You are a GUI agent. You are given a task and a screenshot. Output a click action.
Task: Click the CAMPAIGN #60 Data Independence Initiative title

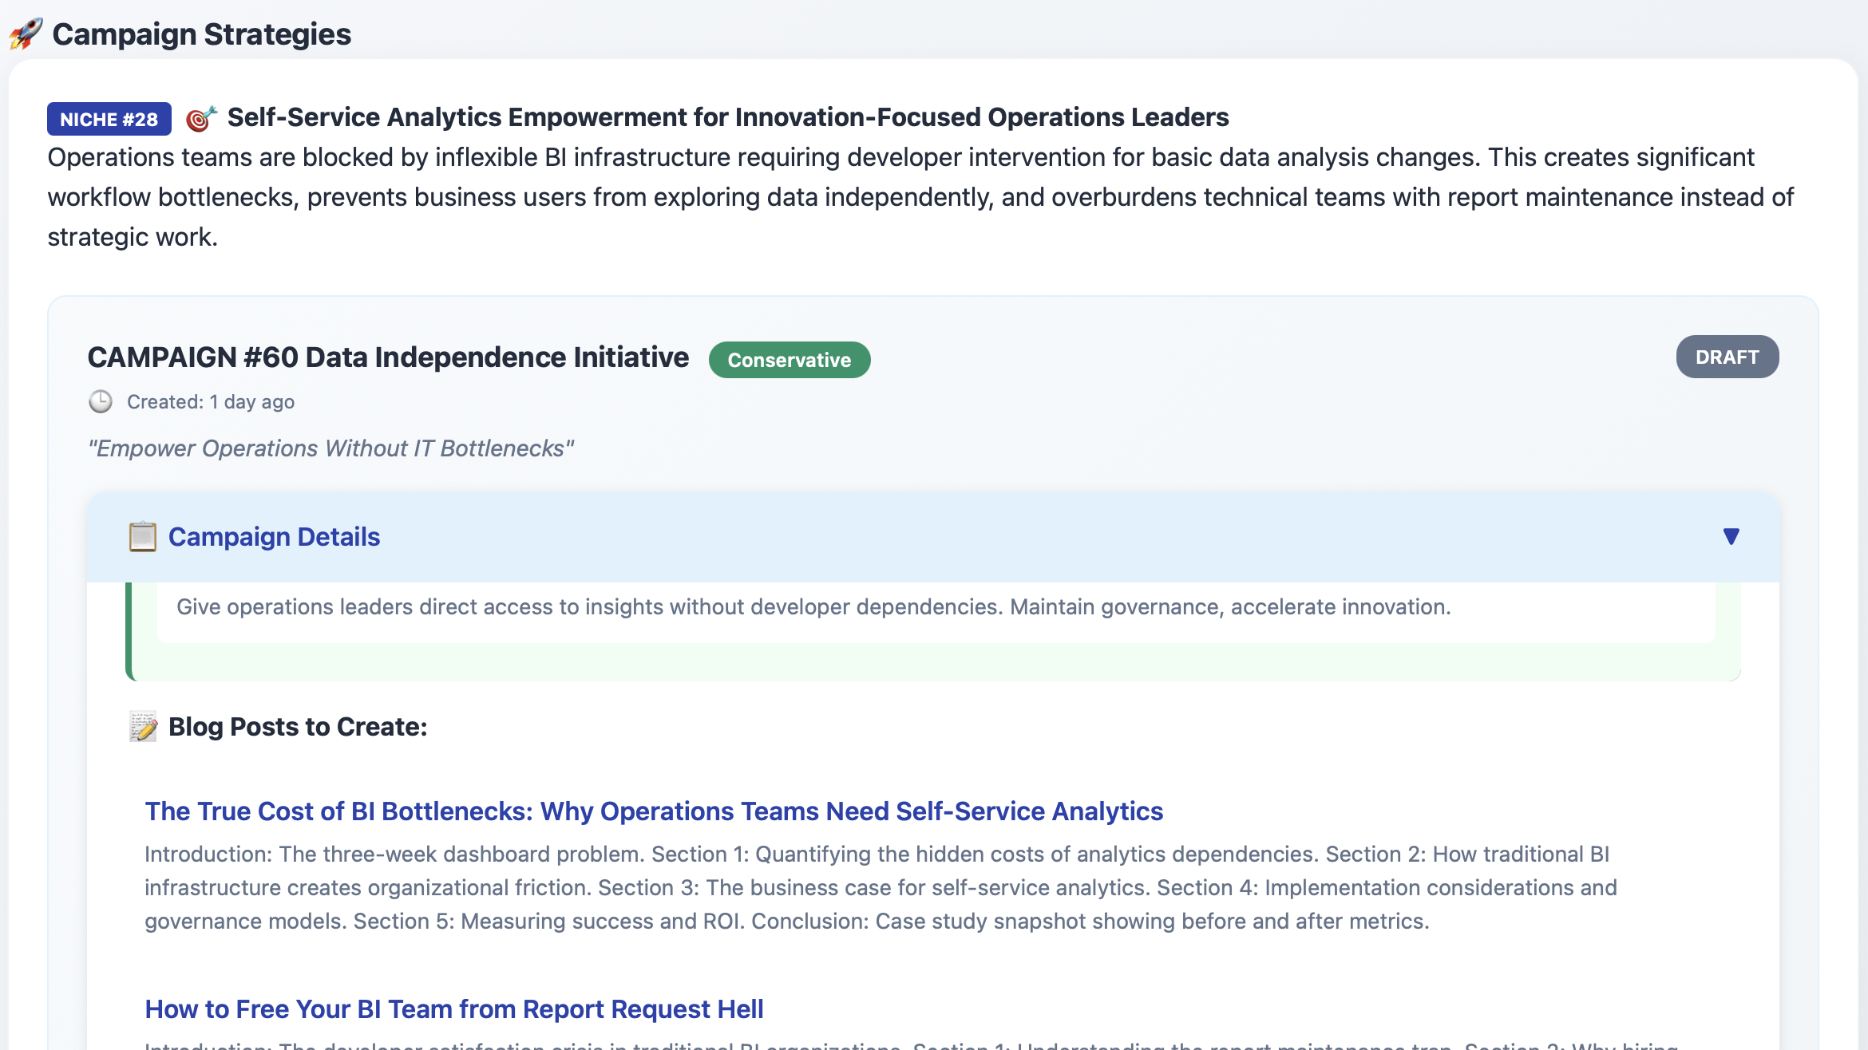[x=388, y=357]
